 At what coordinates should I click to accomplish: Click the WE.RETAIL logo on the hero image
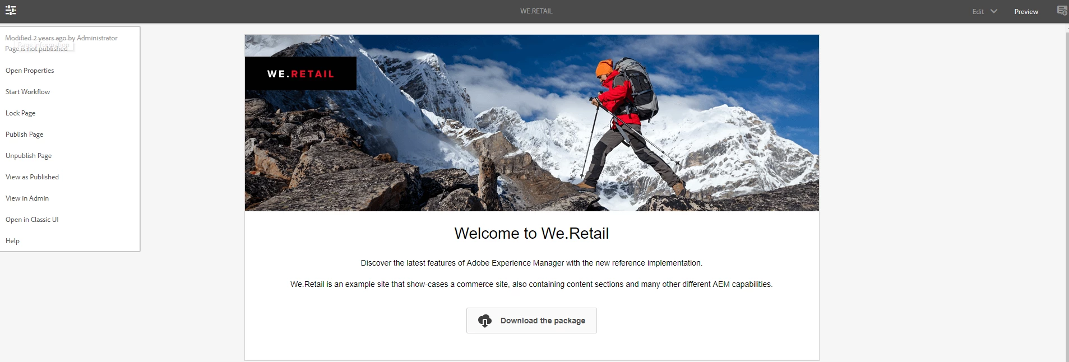[300, 73]
